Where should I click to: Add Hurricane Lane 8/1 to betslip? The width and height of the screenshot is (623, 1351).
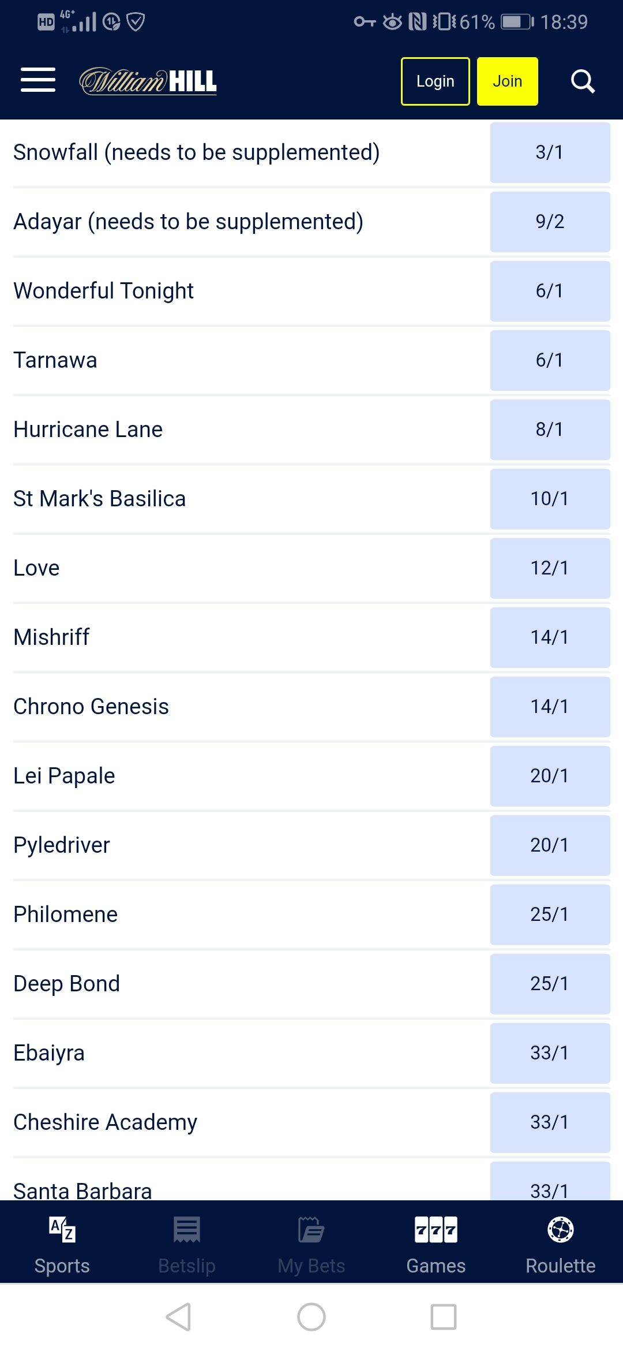(550, 430)
